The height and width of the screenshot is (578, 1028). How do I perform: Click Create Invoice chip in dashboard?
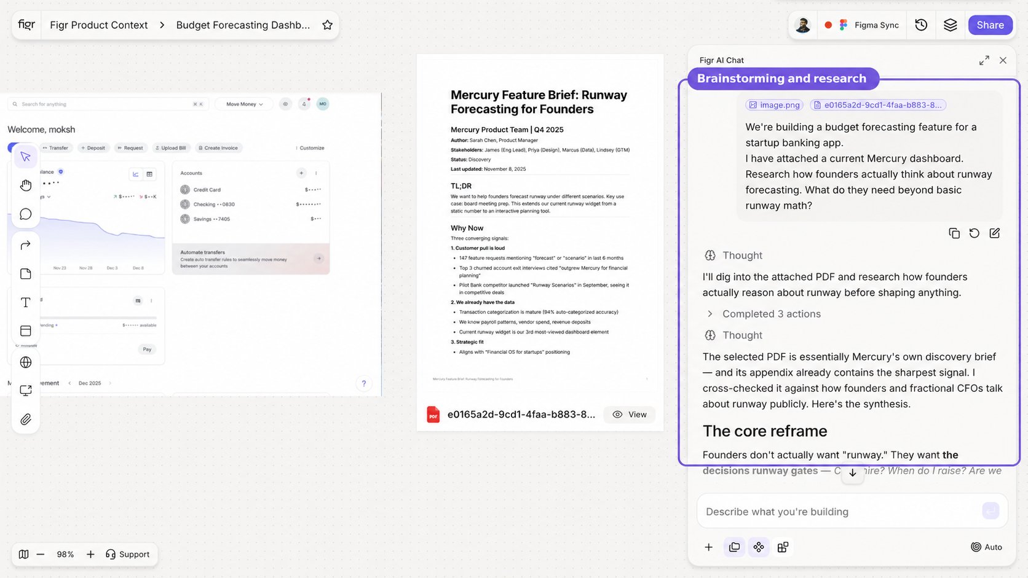[218, 148]
